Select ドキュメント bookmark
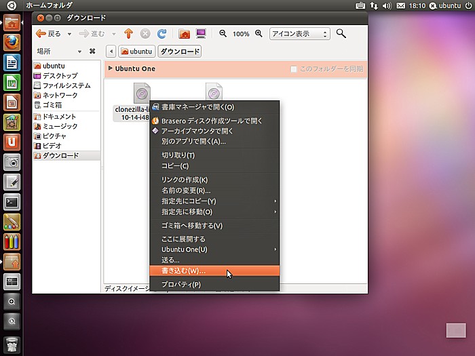Viewport: 475px width, 356px height. click(66, 117)
